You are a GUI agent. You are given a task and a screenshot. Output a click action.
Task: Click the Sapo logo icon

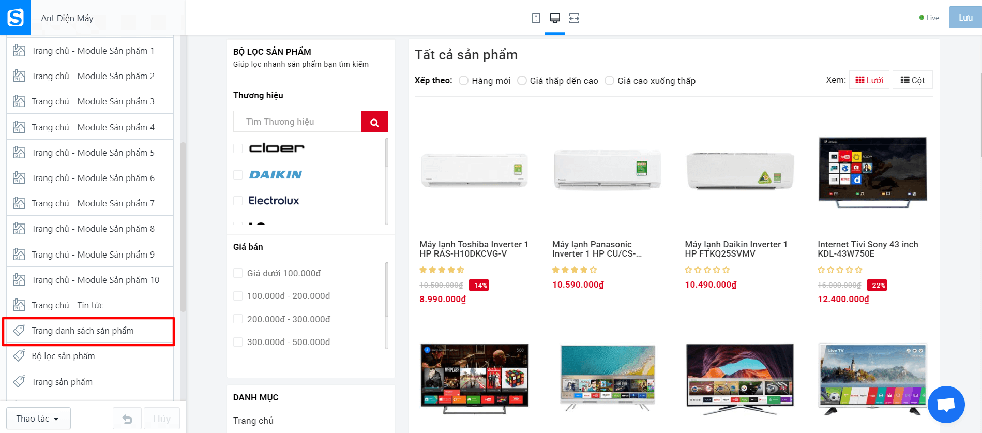click(15, 17)
